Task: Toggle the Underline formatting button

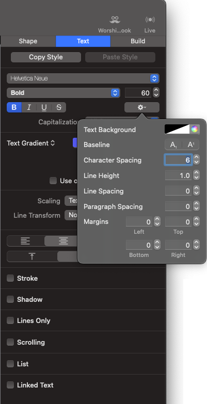Action: point(44,107)
